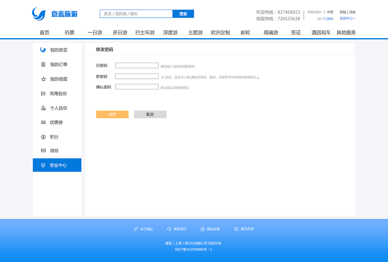Open the 欧洲定制 navigation menu
This screenshot has width=388, height=262.
point(220,32)
